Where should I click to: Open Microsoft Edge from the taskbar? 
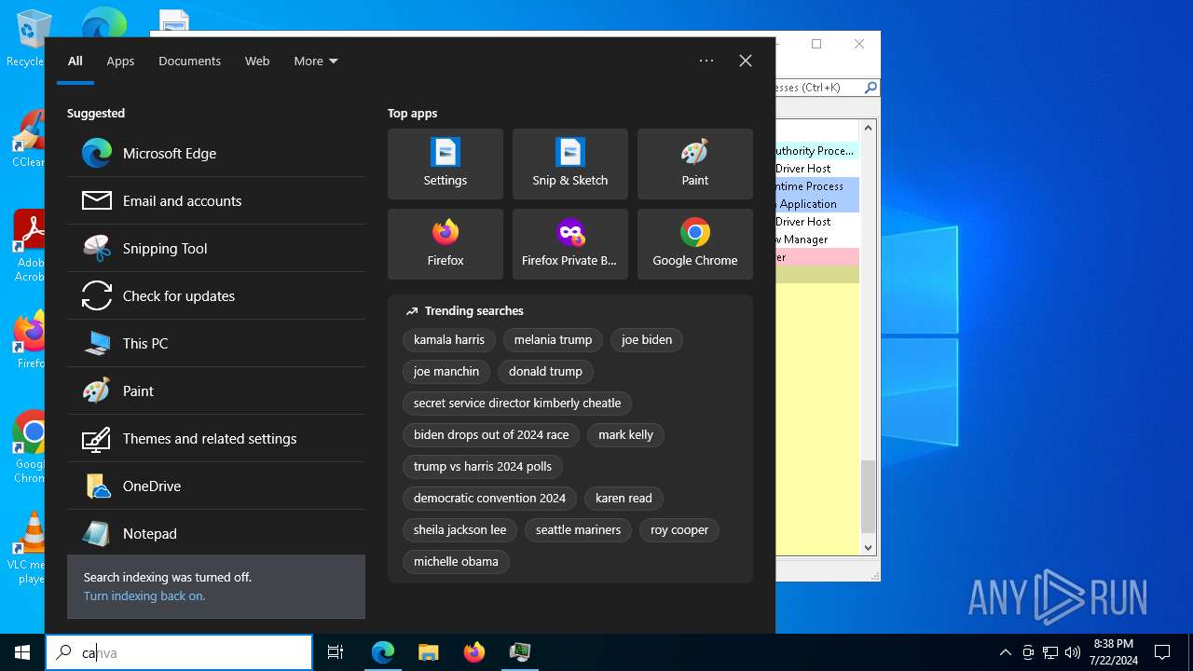pos(383,652)
